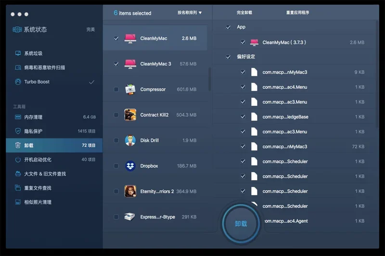Select the Compressor app icon

[130, 89]
